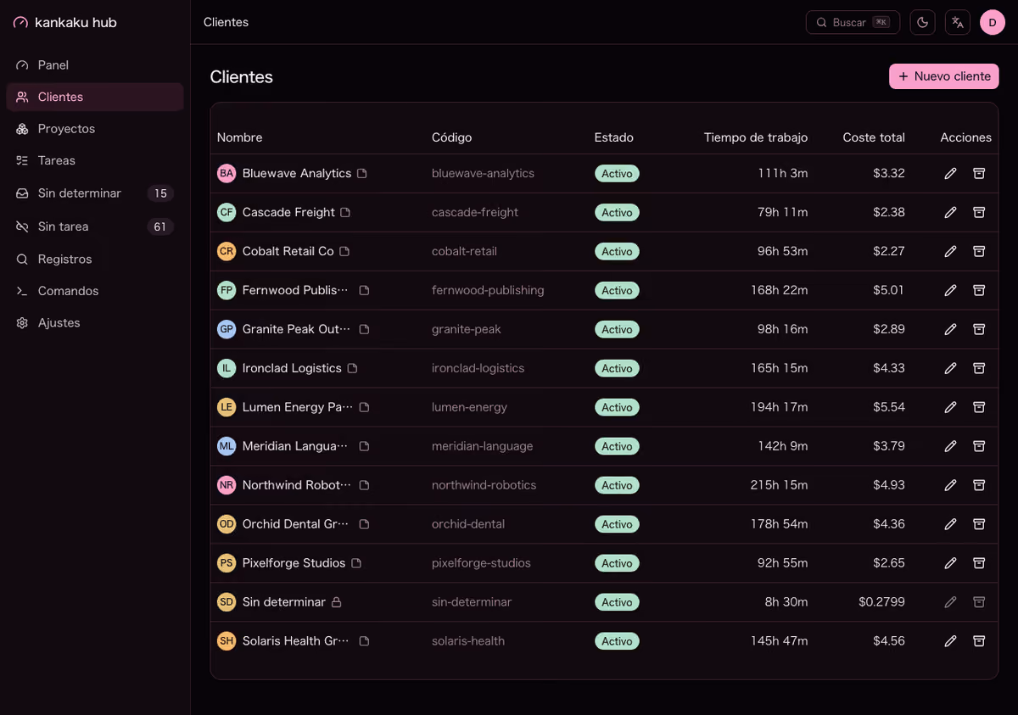1018x715 pixels.
Task: Edit the Cobalt Retail Co client
Action: (x=950, y=251)
